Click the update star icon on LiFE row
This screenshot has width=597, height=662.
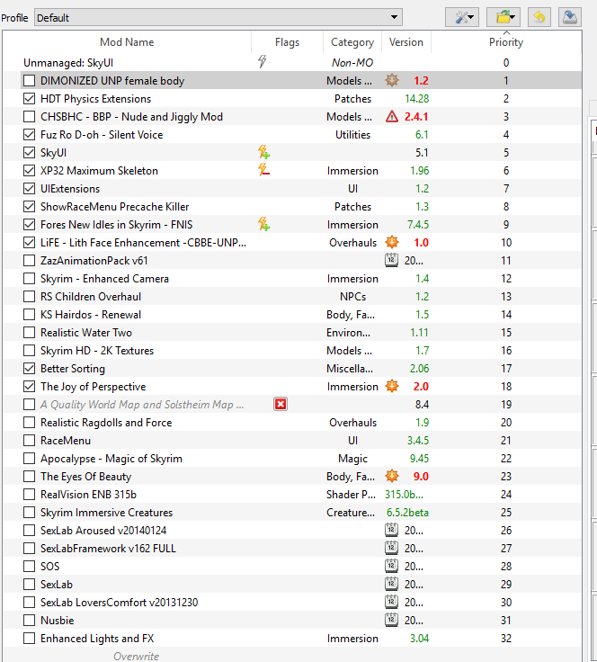coord(391,242)
